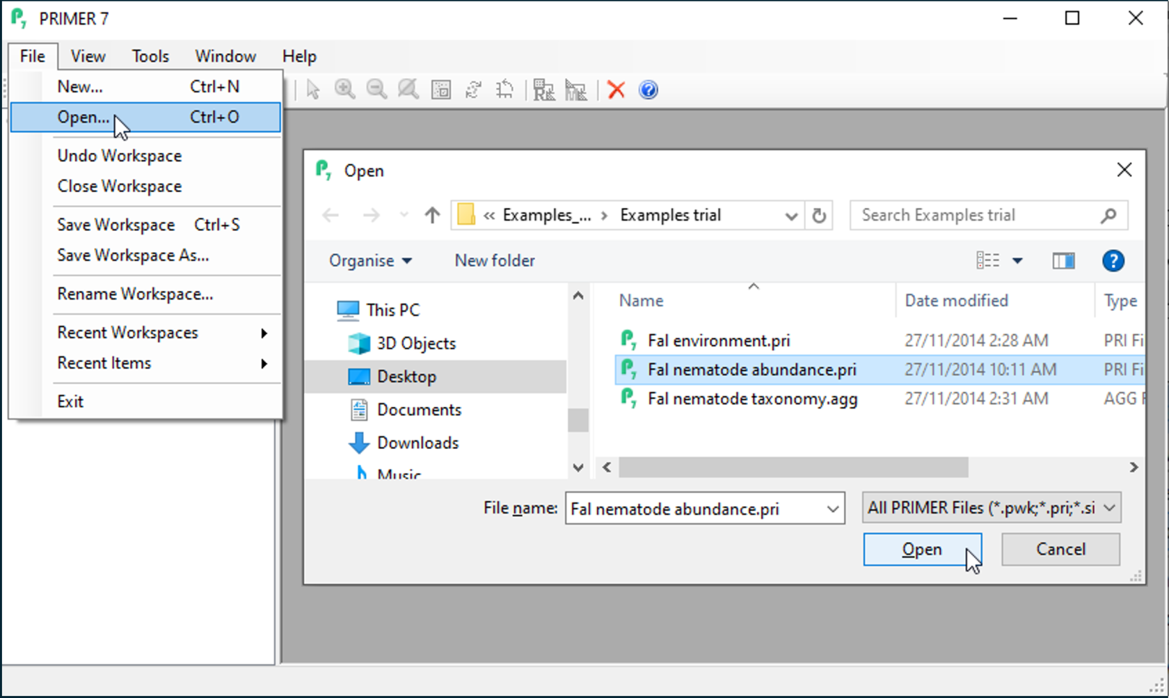This screenshot has width=1169, height=698.
Task: Click the Cancel button in dialog
Action: pyautogui.click(x=1060, y=550)
